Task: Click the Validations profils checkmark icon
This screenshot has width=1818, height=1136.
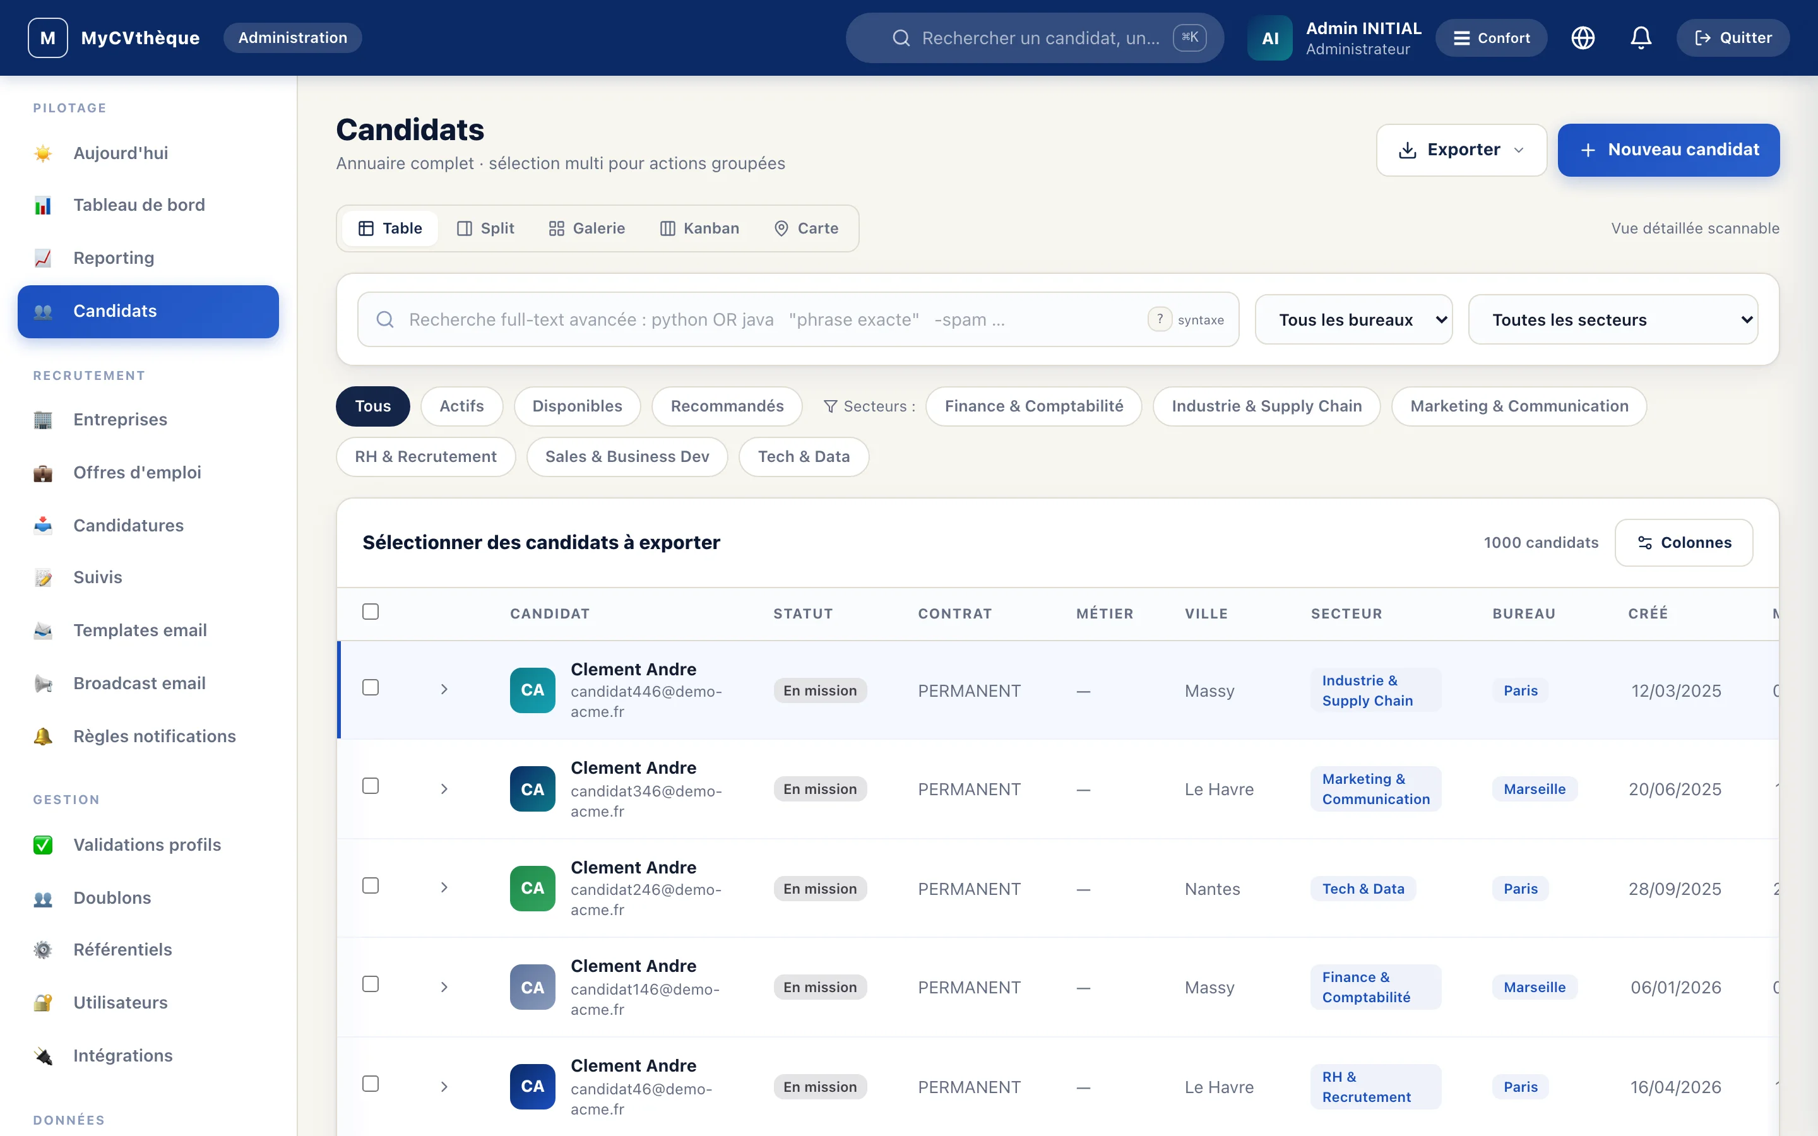Action: pyautogui.click(x=43, y=844)
